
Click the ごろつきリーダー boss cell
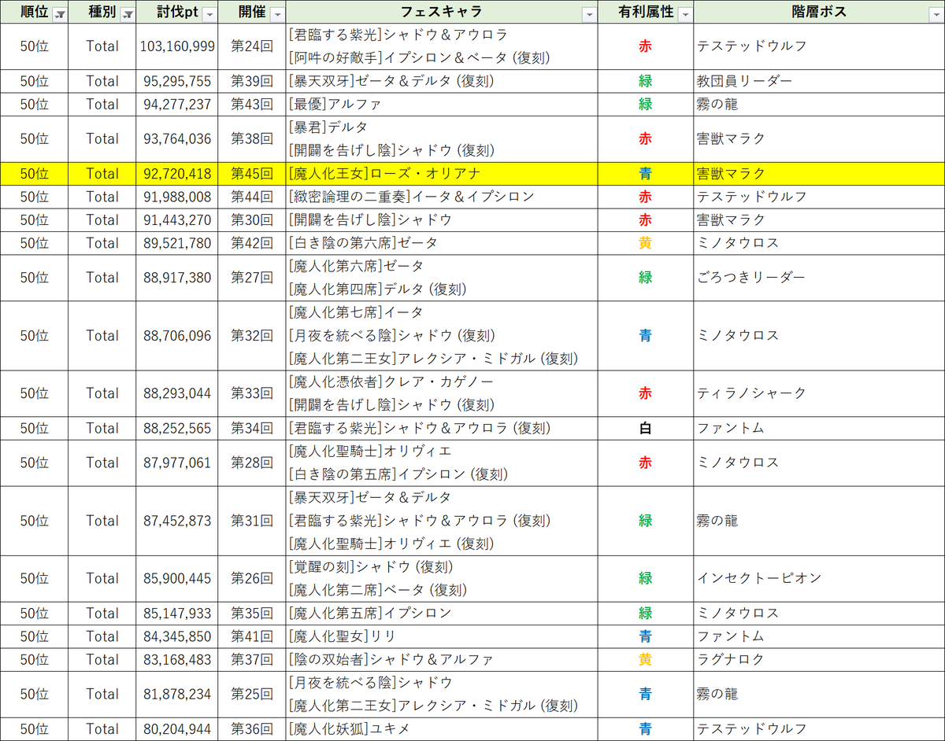point(819,277)
